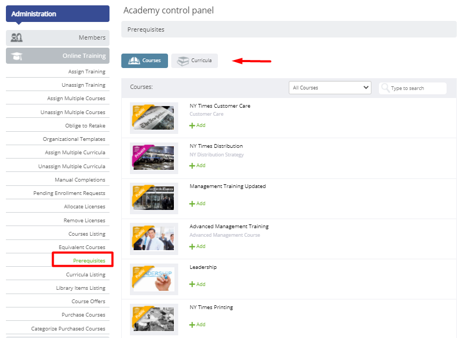The width and height of the screenshot is (460, 338).
Task: Open Advanced Management Training thumbnail
Action: point(154,238)
